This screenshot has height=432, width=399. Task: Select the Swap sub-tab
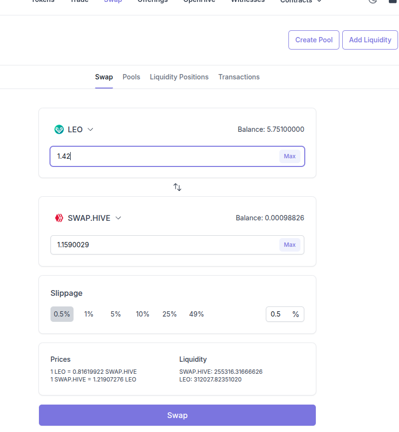pyautogui.click(x=104, y=77)
